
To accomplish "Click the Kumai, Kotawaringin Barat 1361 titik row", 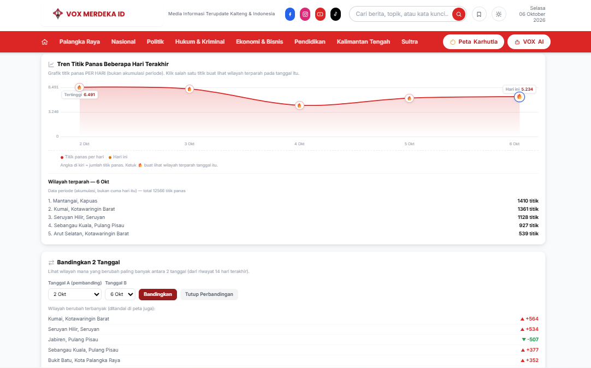I will (293, 209).
